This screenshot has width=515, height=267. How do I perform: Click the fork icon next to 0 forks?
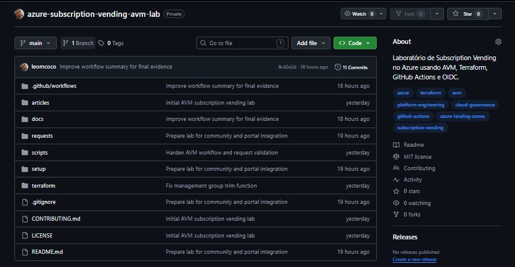396,215
